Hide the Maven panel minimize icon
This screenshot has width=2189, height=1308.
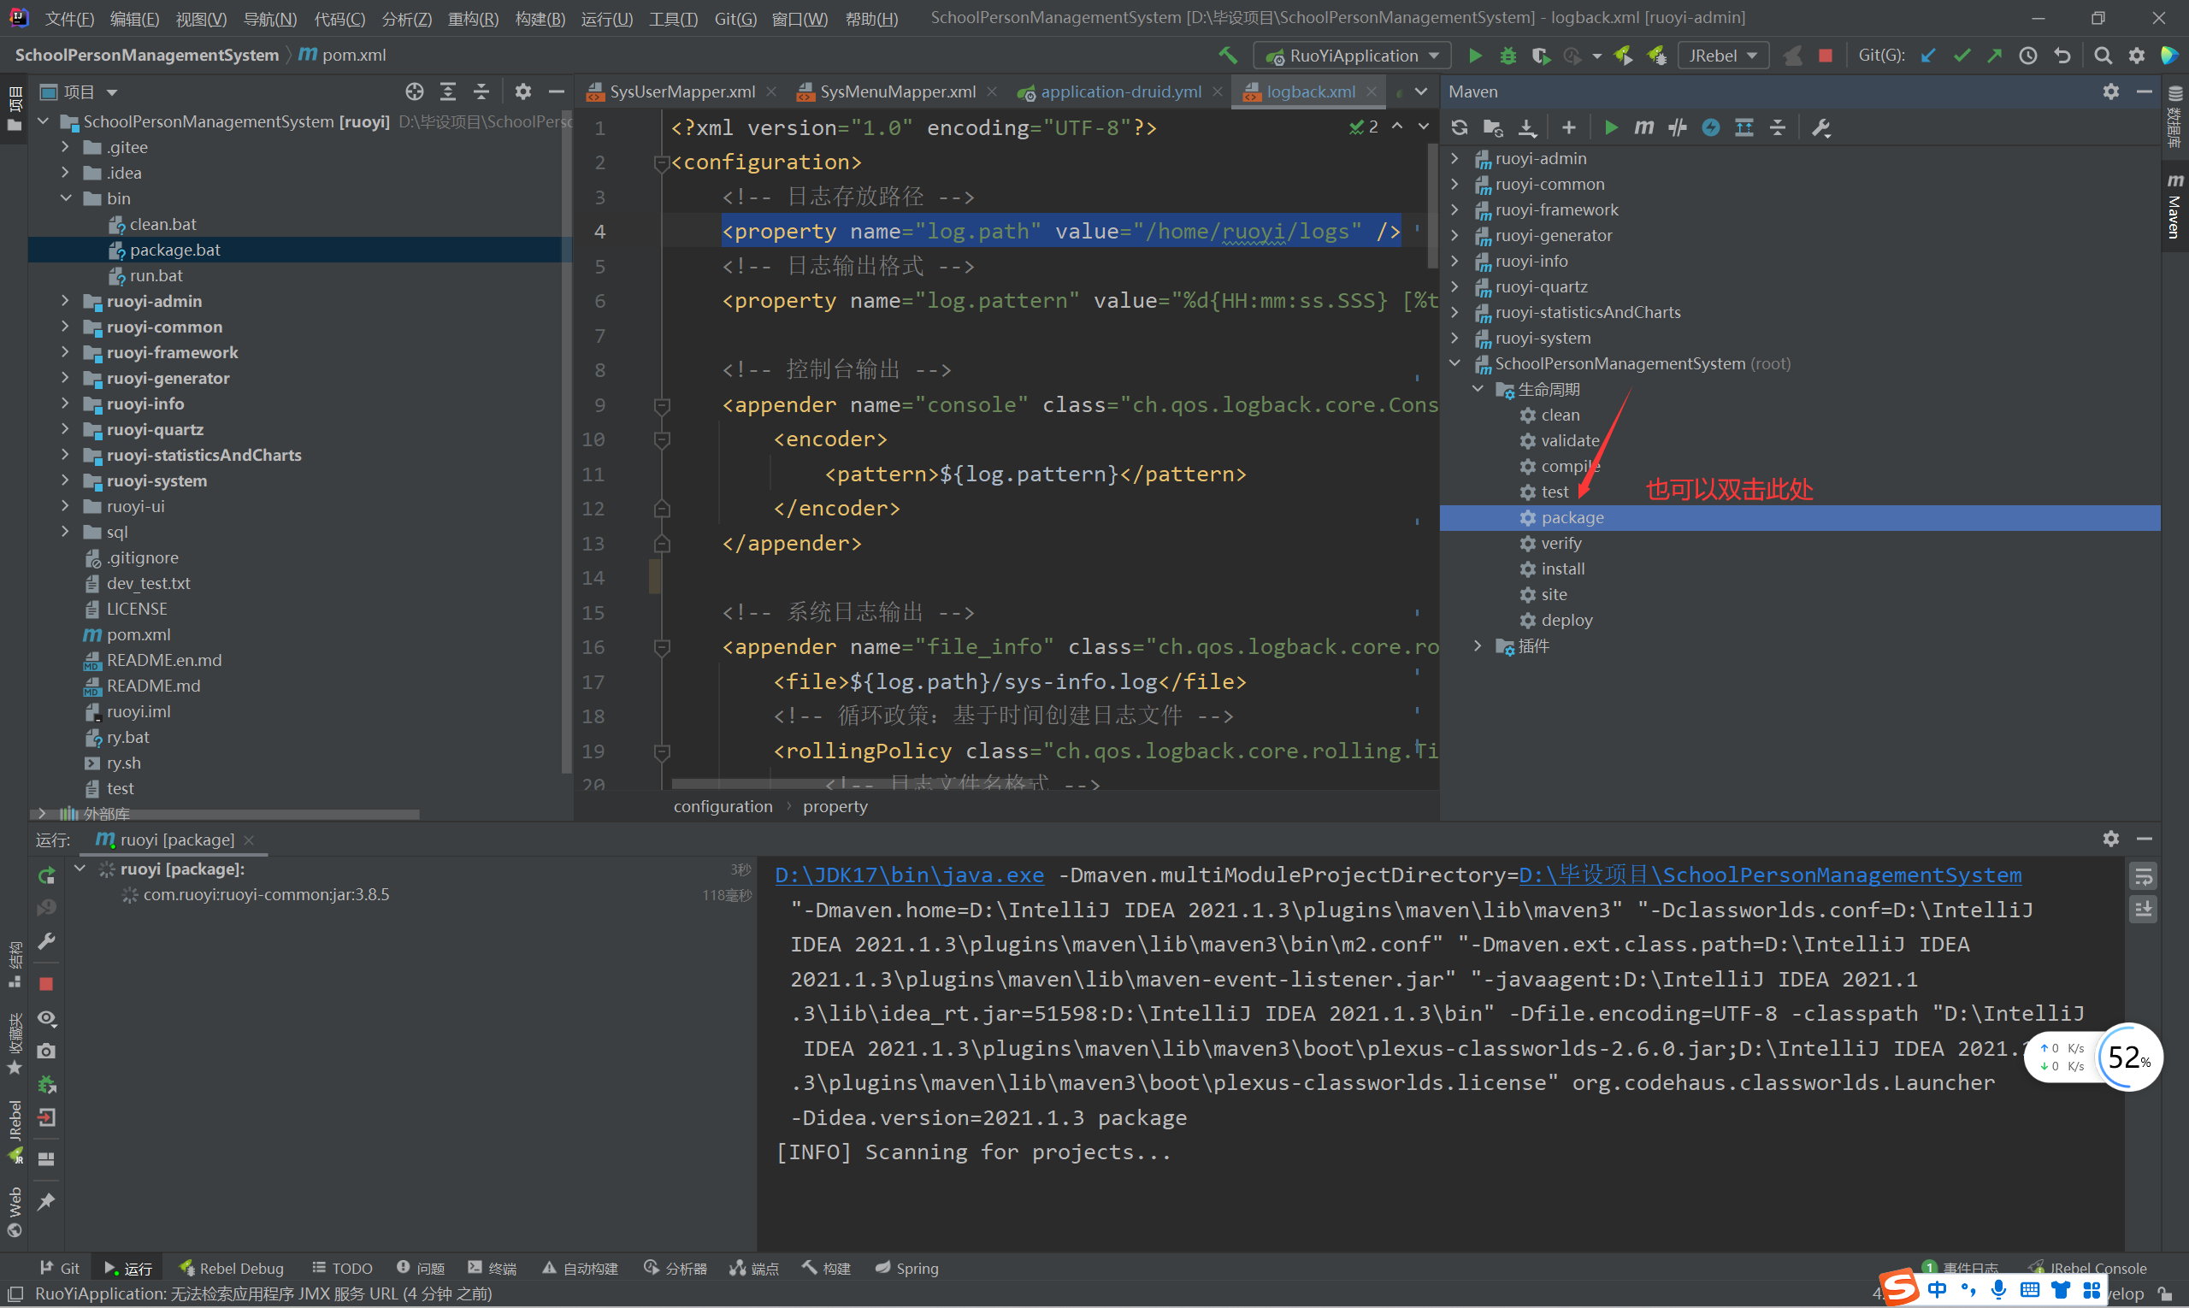pos(2144,91)
